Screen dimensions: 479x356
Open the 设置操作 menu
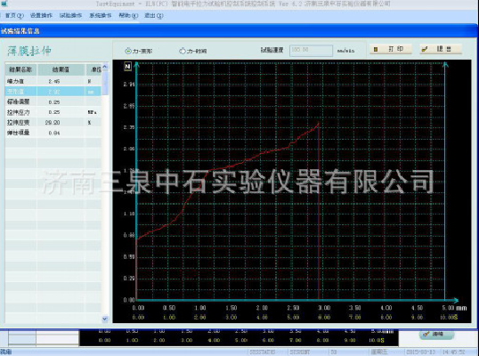pyautogui.click(x=41, y=15)
